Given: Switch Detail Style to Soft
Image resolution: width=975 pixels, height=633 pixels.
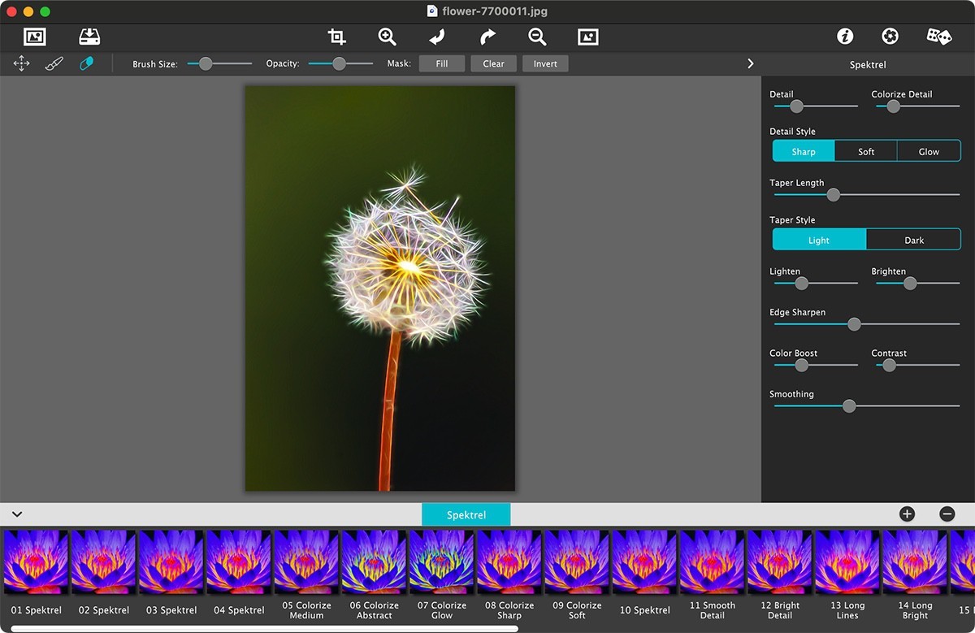Looking at the screenshot, I should point(865,150).
